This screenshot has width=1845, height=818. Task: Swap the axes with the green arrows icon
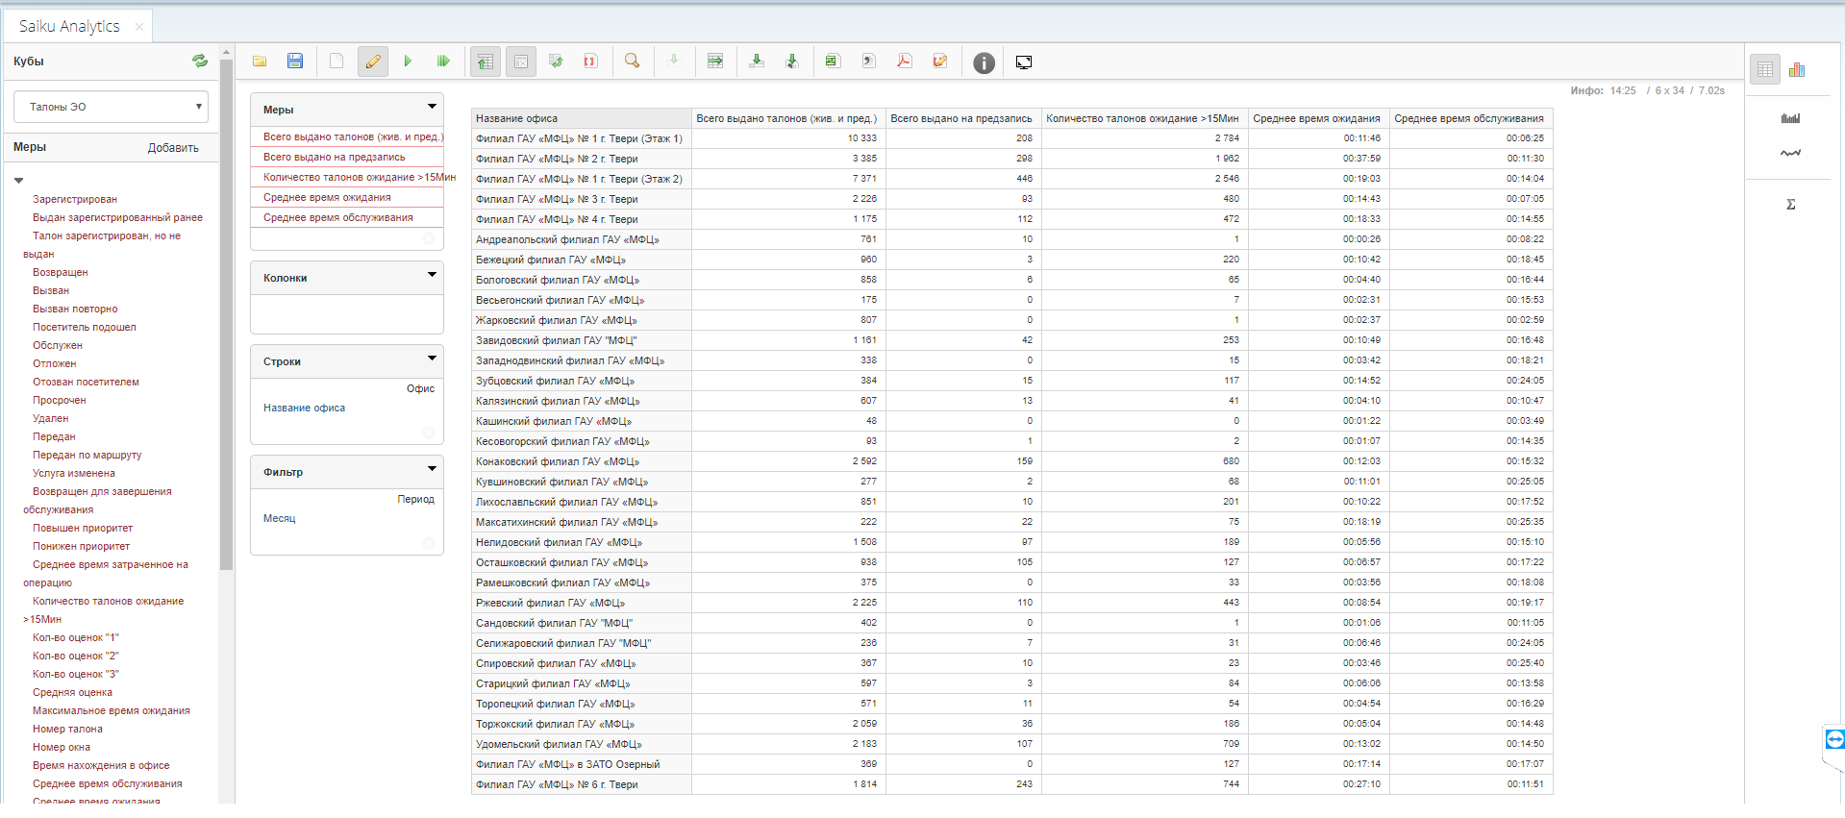point(556,62)
